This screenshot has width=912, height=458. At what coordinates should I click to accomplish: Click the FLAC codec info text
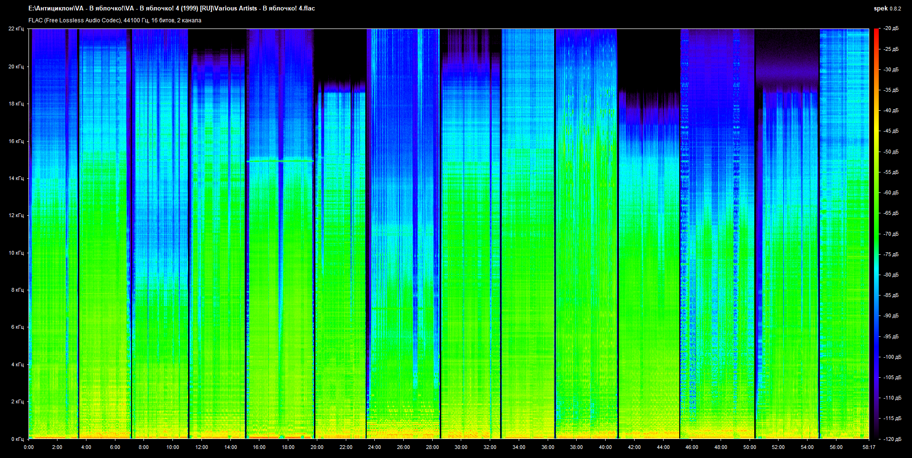[115, 20]
